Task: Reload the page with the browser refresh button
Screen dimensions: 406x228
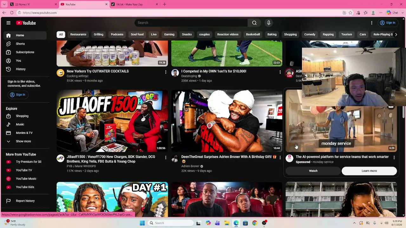Action: coord(12,13)
